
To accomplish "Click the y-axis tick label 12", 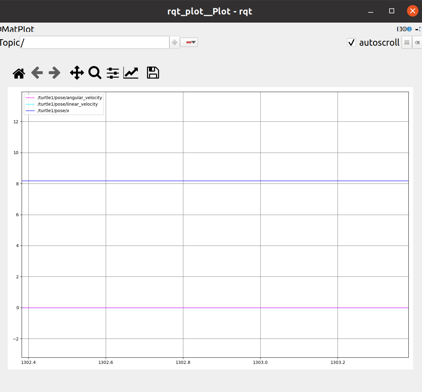I will [x=16, y=122].
